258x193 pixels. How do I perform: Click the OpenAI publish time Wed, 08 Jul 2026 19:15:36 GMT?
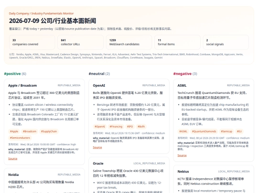point(123,133)
